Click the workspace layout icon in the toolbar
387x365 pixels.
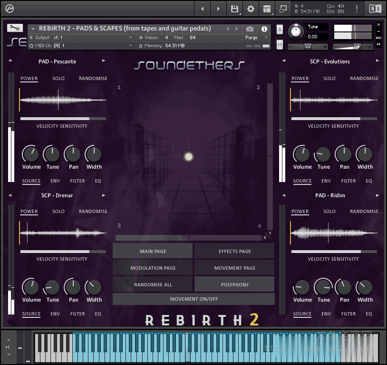267,9
